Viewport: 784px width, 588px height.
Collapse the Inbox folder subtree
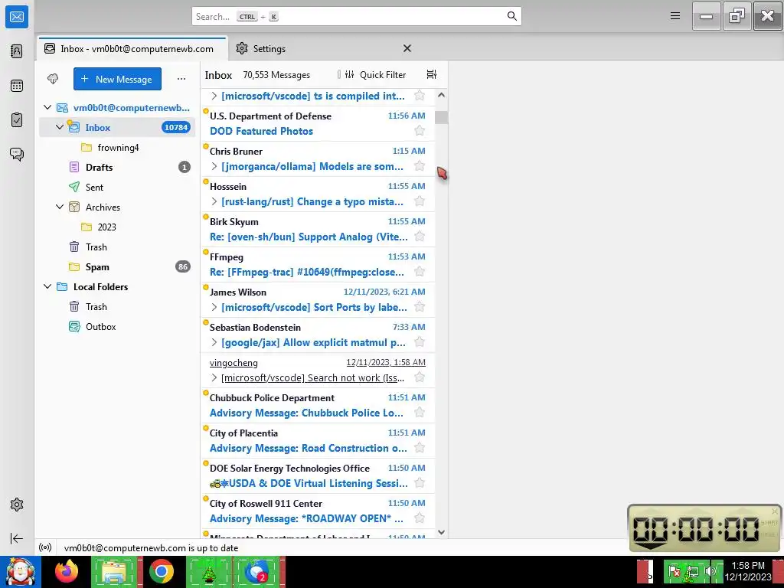60,127
